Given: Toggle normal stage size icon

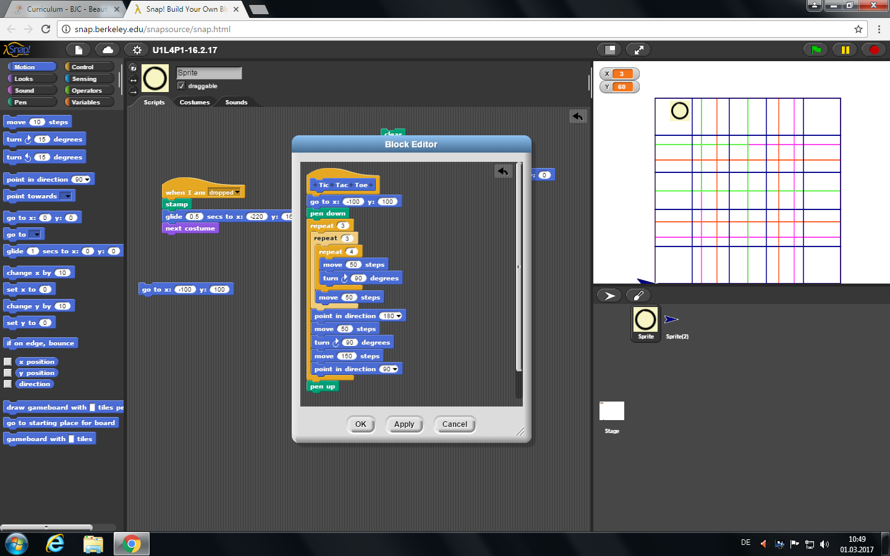Looking at the screenshot, I should [609, 50].
